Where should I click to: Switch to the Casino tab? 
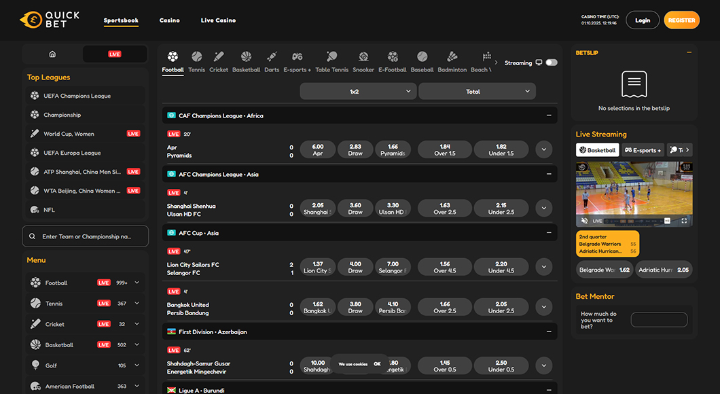click(x=169, y=20)
